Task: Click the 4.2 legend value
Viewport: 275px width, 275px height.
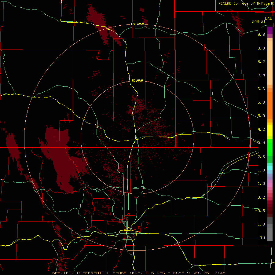Action: 261,130
